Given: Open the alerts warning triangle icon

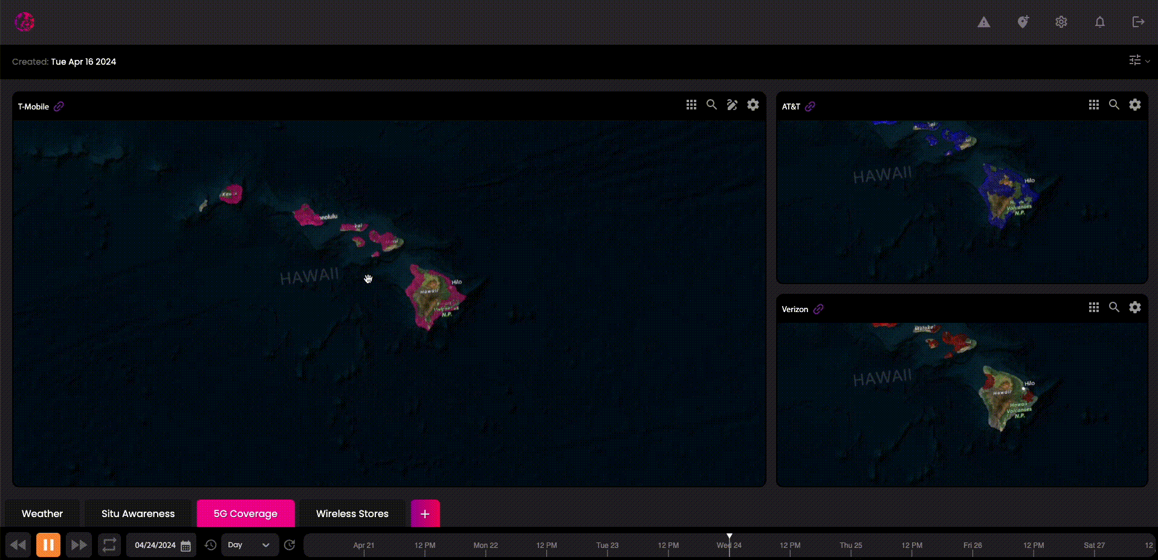Looking at the screenshot, I should 984,22.
